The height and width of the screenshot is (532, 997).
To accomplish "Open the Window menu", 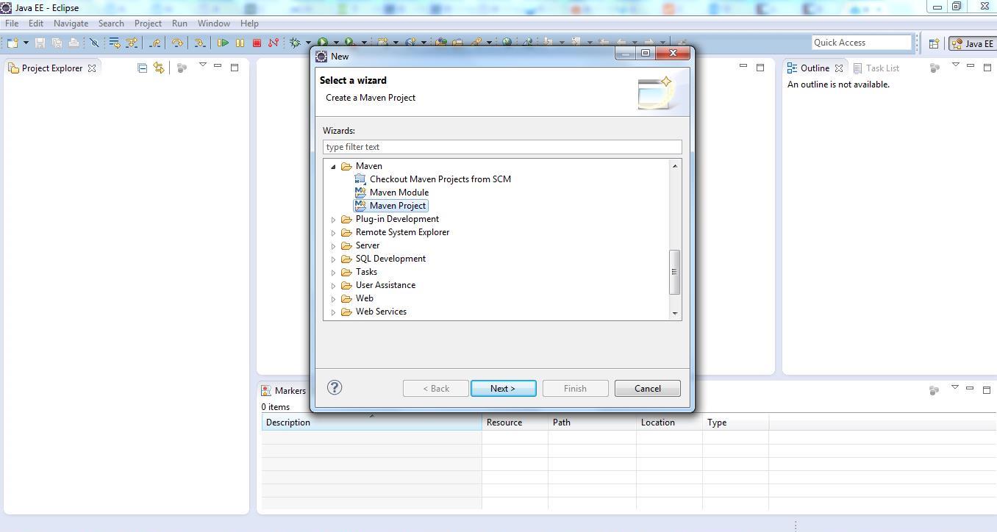I will [x=214, y=24].
